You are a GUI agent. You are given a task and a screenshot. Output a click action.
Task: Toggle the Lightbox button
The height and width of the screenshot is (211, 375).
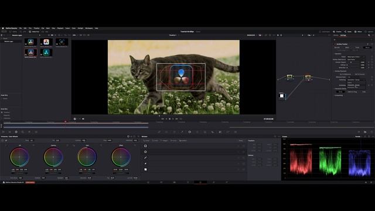coord(369,32)
